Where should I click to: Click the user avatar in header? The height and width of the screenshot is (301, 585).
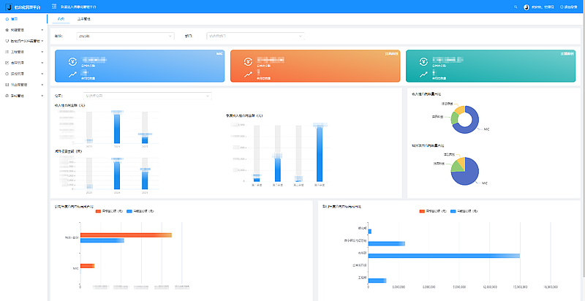526,6
